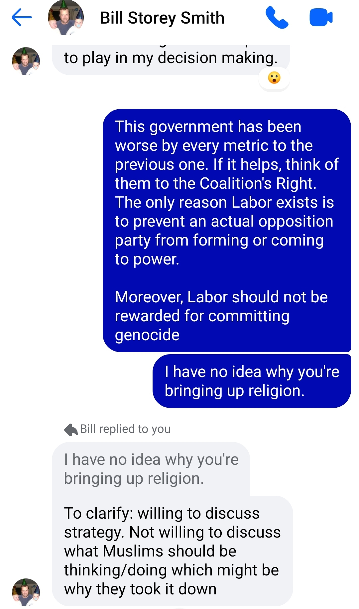Select 'To clarify: willing to discuss' message
This screenshot has height=609, width=359.
(173, 551)
